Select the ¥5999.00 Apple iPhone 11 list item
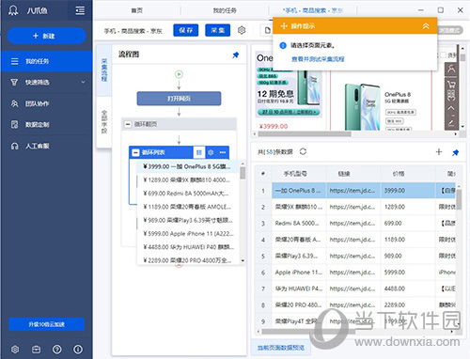This screenshot has height=359, width=470. 188,234
